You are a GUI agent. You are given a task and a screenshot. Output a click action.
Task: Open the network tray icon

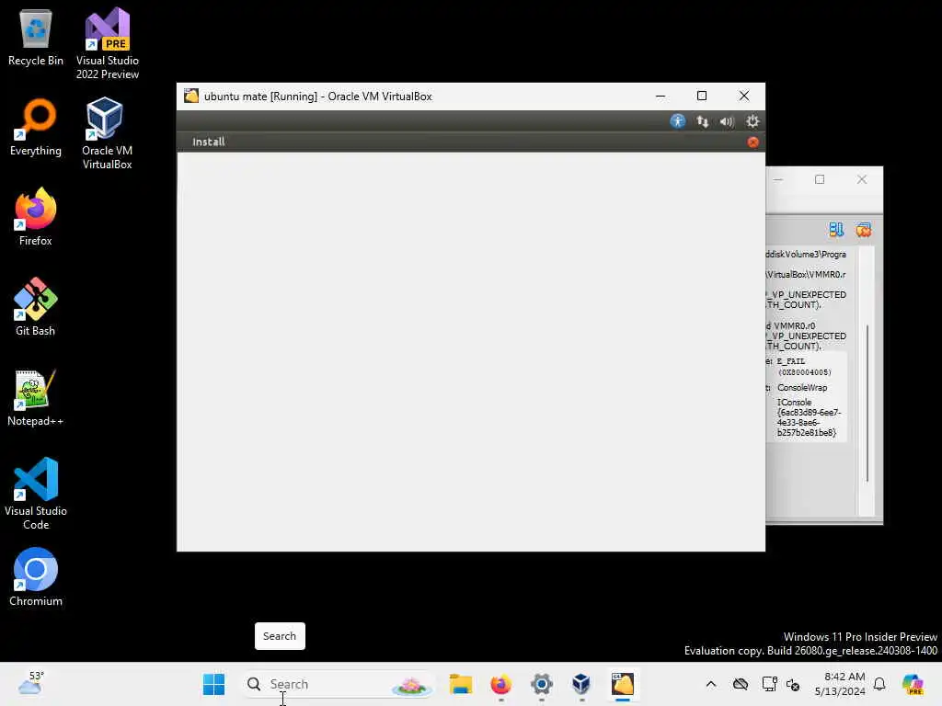point(769,684)
